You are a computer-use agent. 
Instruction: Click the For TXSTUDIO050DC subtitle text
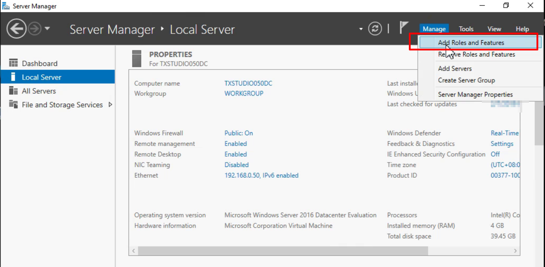pyautogui.click(x=178, y=64)
